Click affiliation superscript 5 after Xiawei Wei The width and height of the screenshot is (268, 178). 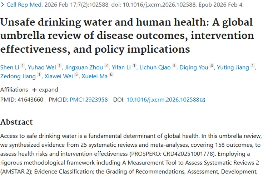pyautogui.click(x=76, y=75)
